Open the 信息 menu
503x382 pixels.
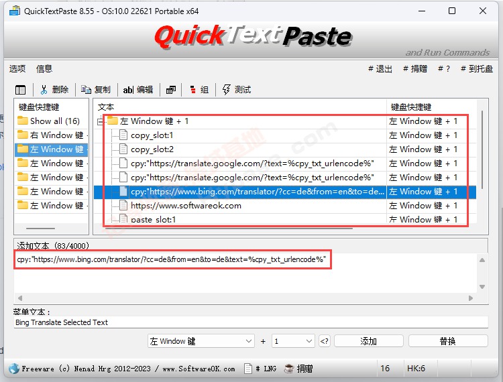44,68
